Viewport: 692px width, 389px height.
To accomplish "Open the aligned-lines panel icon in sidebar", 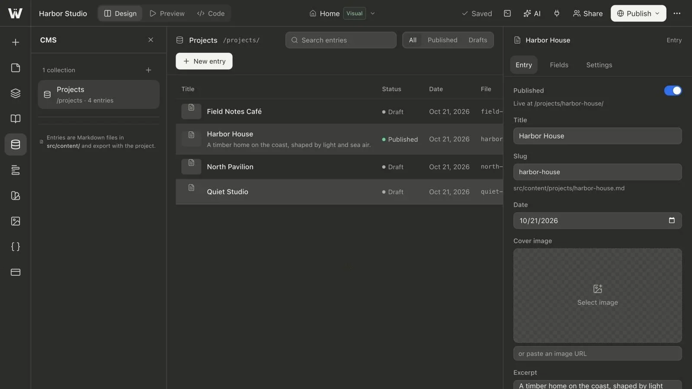I will coord(16,170).
